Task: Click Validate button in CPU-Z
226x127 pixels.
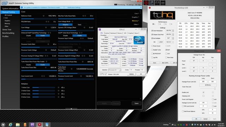Action: (x=131, y=74)
